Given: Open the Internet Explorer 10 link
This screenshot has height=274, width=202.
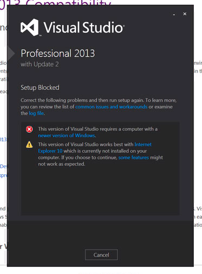Looking at the screenshot, I should point(95,148).
